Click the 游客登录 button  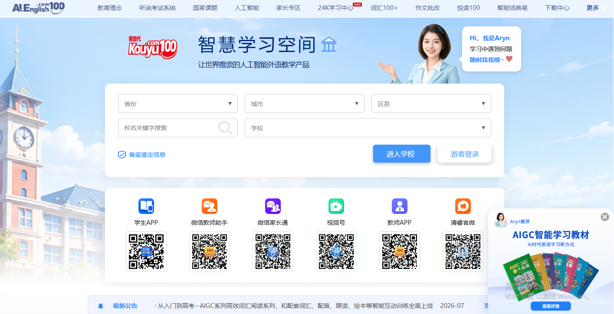464,154
